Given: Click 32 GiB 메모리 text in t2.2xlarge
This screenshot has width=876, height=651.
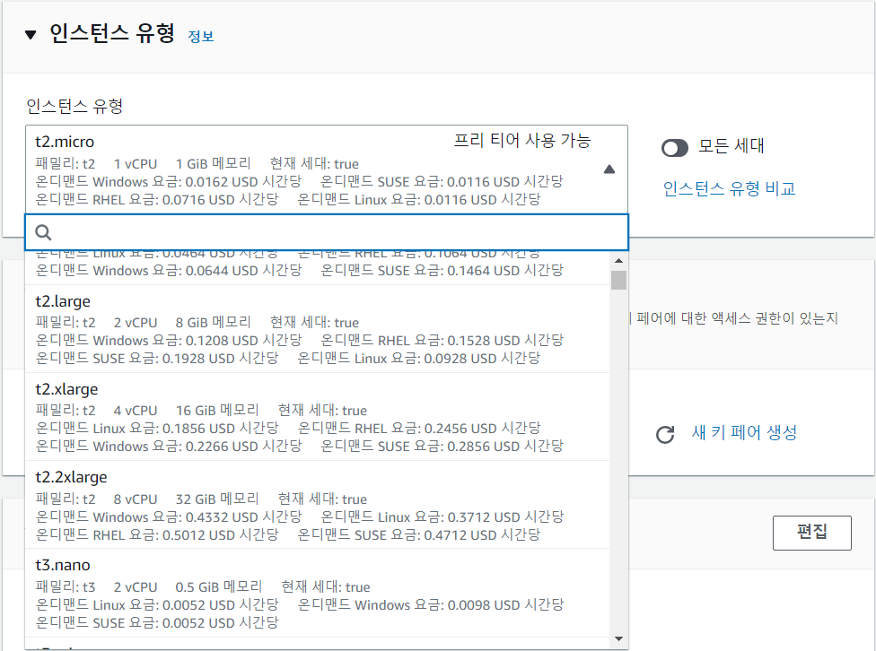Looking at the screenshot, I should click(217, 499).
